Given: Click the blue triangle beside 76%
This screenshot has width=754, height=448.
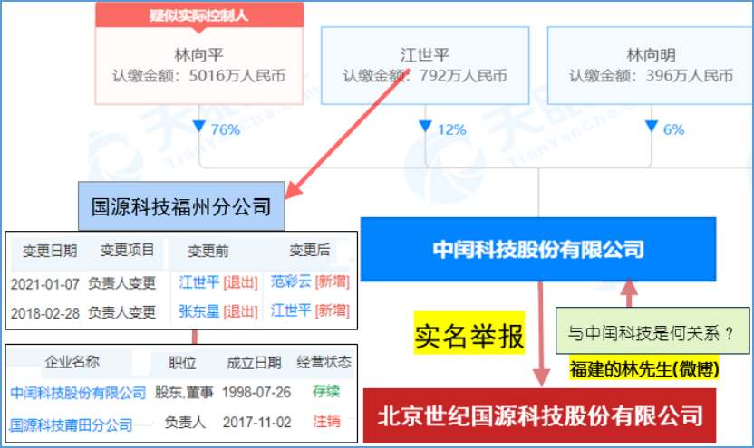Looking at the screenshot, I should tap(199, 127).
